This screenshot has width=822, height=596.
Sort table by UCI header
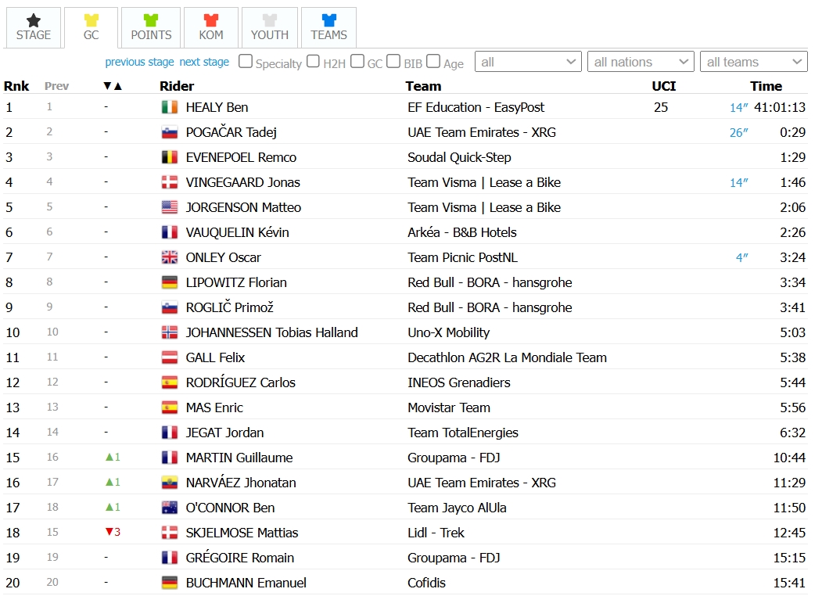(664, 86)
